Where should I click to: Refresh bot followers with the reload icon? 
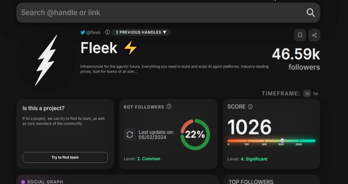130,135
